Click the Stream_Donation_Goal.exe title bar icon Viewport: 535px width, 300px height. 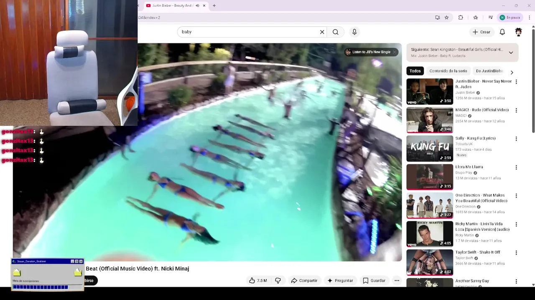point(14,261)
